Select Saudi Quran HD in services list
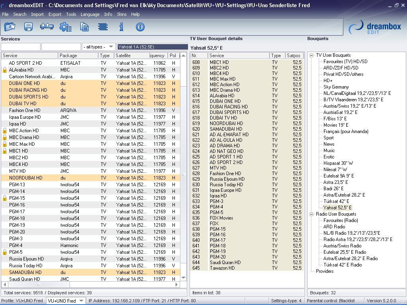Viewport: 407px width, 305px height. (90, 279)
